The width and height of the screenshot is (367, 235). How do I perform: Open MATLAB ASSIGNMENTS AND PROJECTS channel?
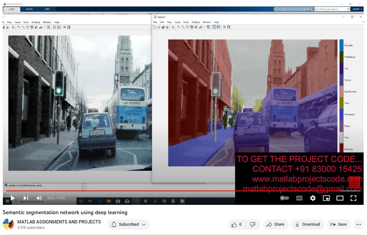(59, 222)
